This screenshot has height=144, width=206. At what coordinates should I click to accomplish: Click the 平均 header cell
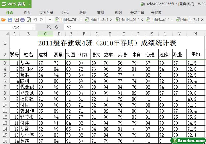(x=195, y=54)
